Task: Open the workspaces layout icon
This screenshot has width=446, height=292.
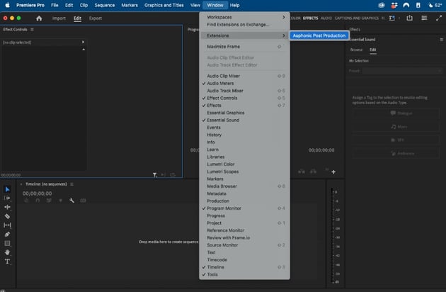Action: pyautogui.click(x=392, y=18)
